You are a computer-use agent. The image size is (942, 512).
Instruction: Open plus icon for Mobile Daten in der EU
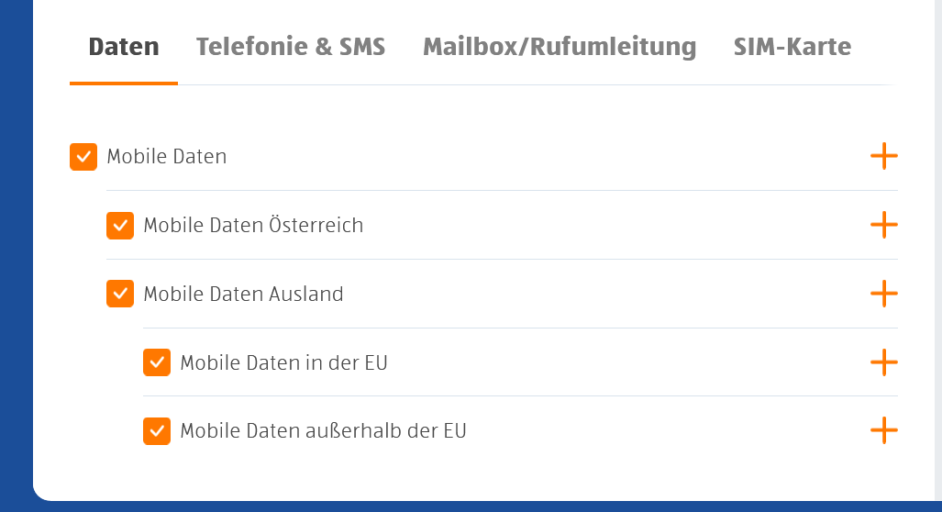coord(883,362)
